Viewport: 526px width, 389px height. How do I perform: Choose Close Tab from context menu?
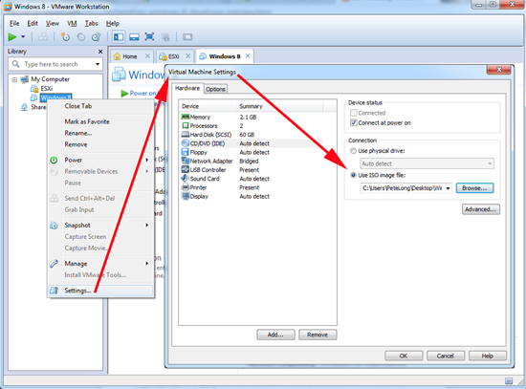pyautogui.click(x=100, y=106)
